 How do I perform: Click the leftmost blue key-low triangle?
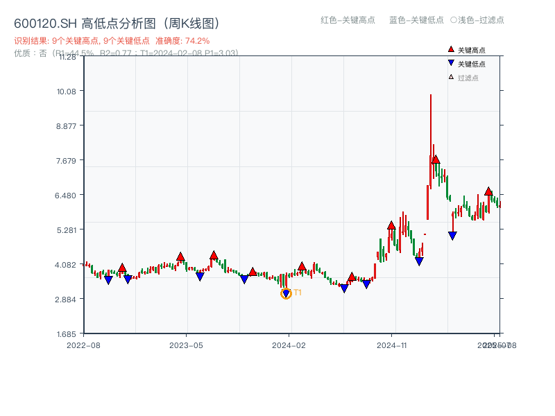click(x=109, y=280)
